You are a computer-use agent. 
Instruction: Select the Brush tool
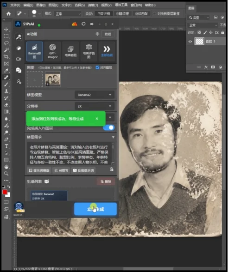tap(6, 85)
